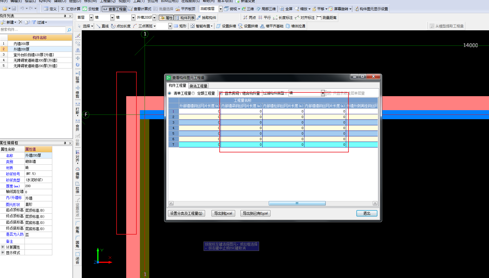Screen dimensions: 489x278
Task: Click 测量距离 measure distance tool
Action: [x=327, y=17]
